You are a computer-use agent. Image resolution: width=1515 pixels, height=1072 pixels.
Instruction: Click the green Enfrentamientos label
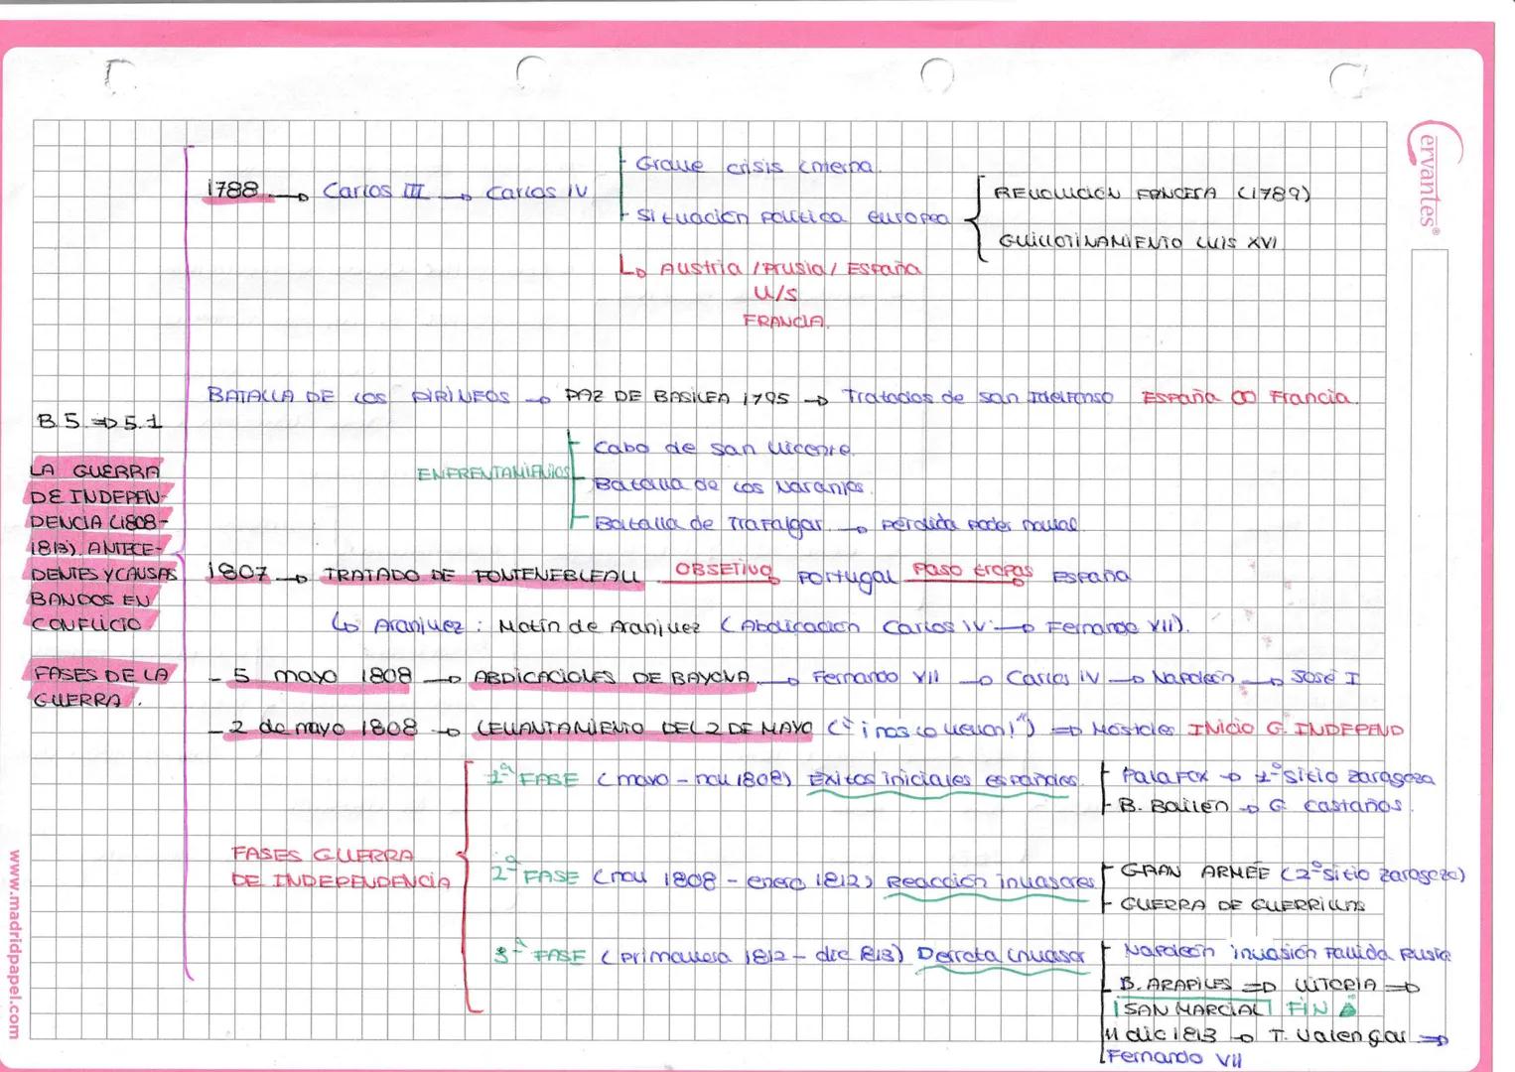pos(493,473)
